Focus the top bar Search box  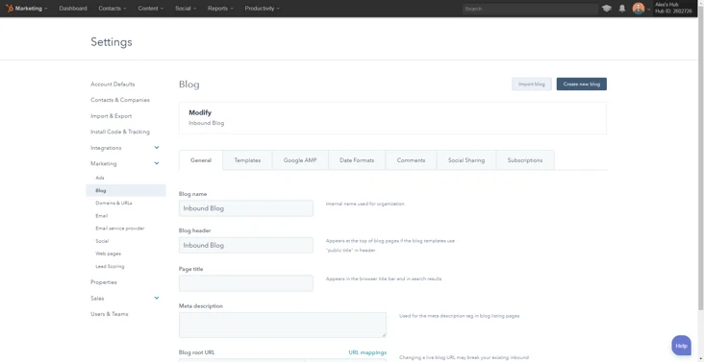click(x=530, y=9)
